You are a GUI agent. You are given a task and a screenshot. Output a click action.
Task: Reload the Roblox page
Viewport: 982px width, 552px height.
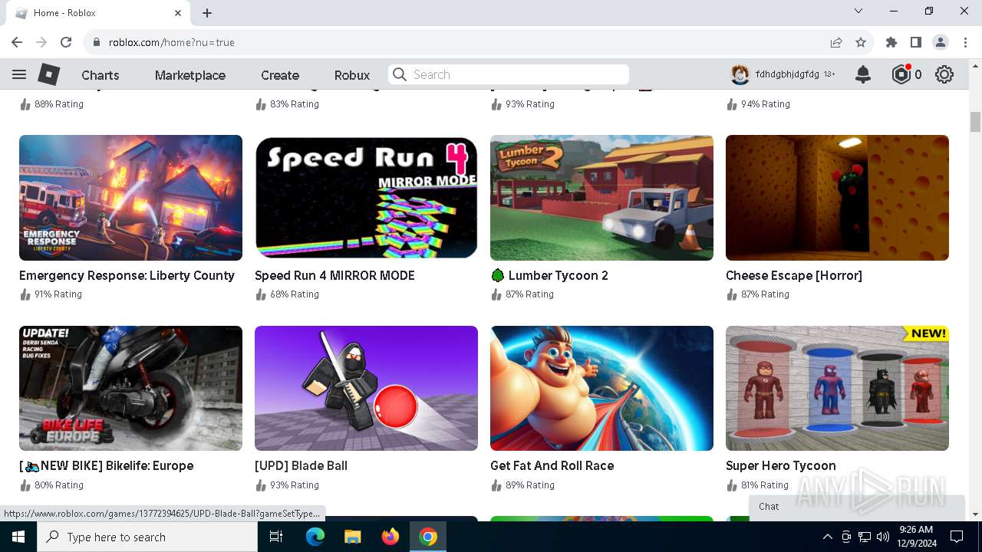coord(66,42)
